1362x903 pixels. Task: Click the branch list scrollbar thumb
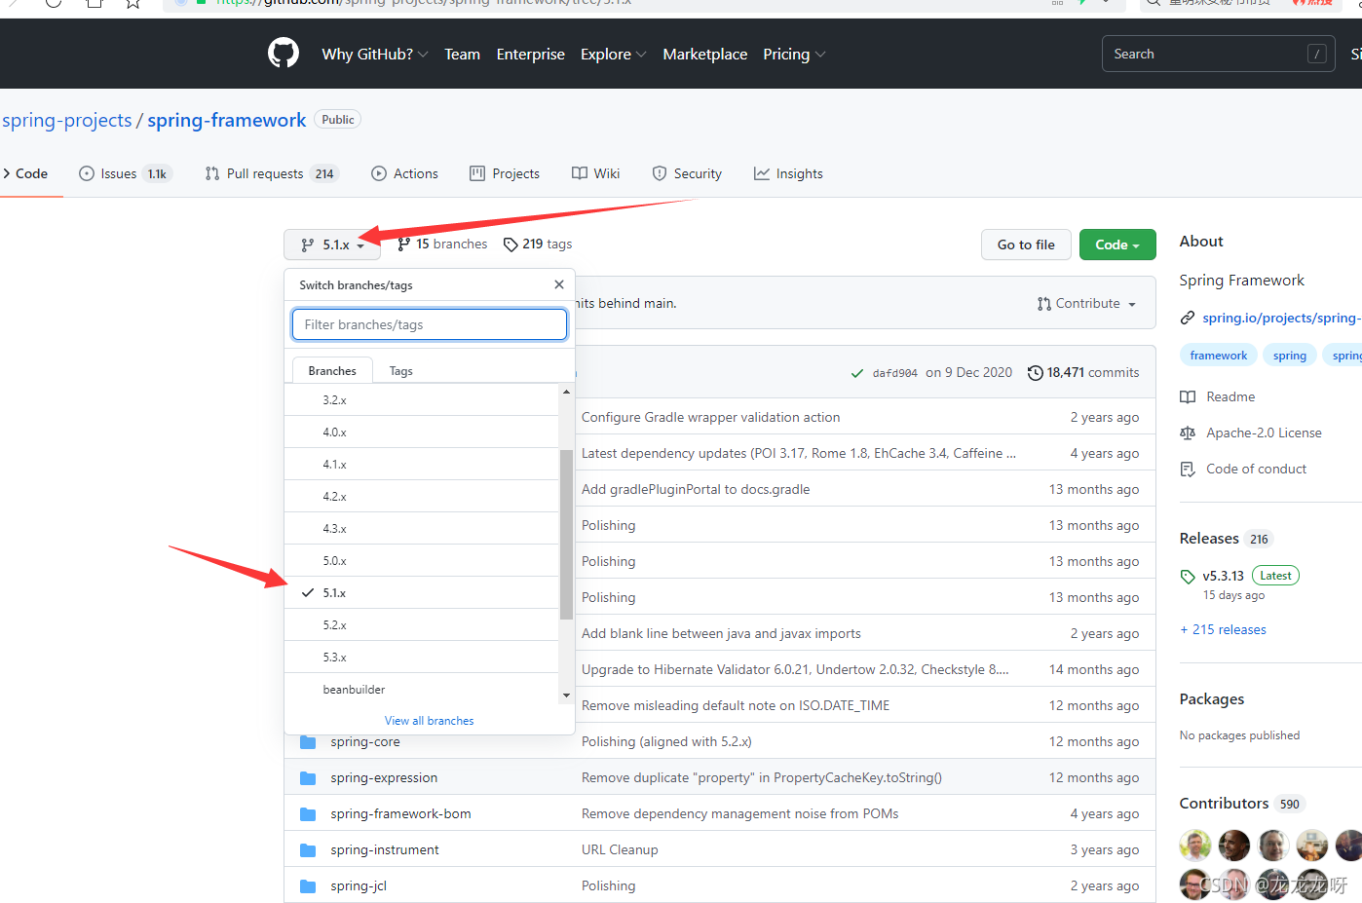click(x=566, y=535)
